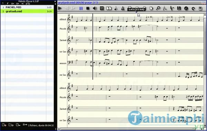Click the up arrow icon in playlist header
This screenshot has height=131, width=207.
click(x=3, y=3)
